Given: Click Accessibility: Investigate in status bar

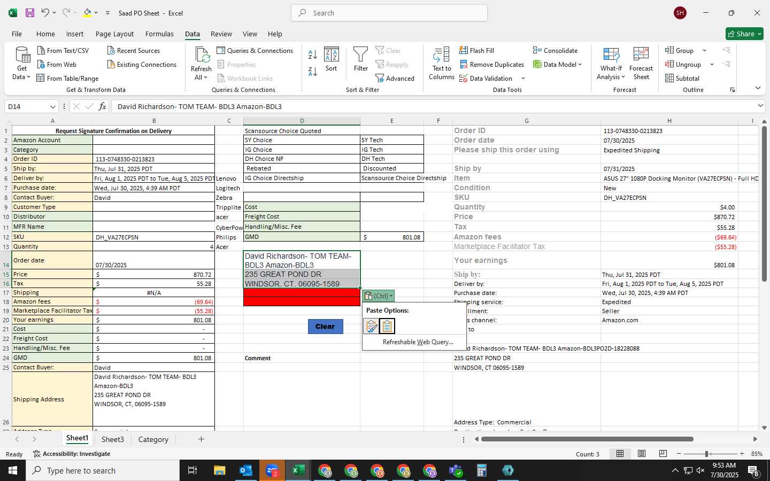Looking at the screenshot, I should click(x=72, y=454).
